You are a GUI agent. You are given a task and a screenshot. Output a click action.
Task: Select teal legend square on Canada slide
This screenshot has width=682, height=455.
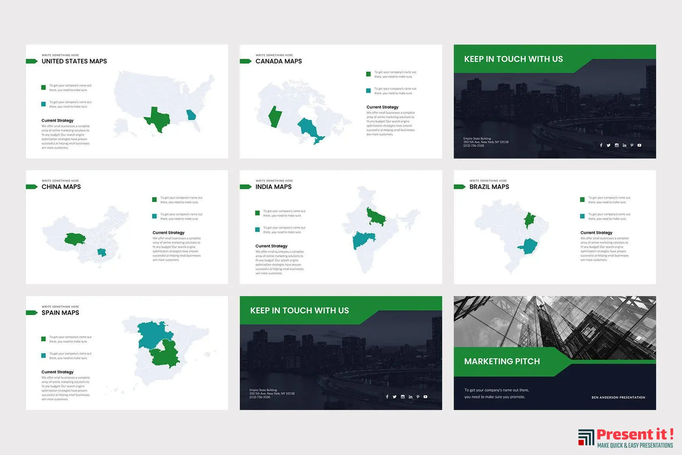(368, 91)
